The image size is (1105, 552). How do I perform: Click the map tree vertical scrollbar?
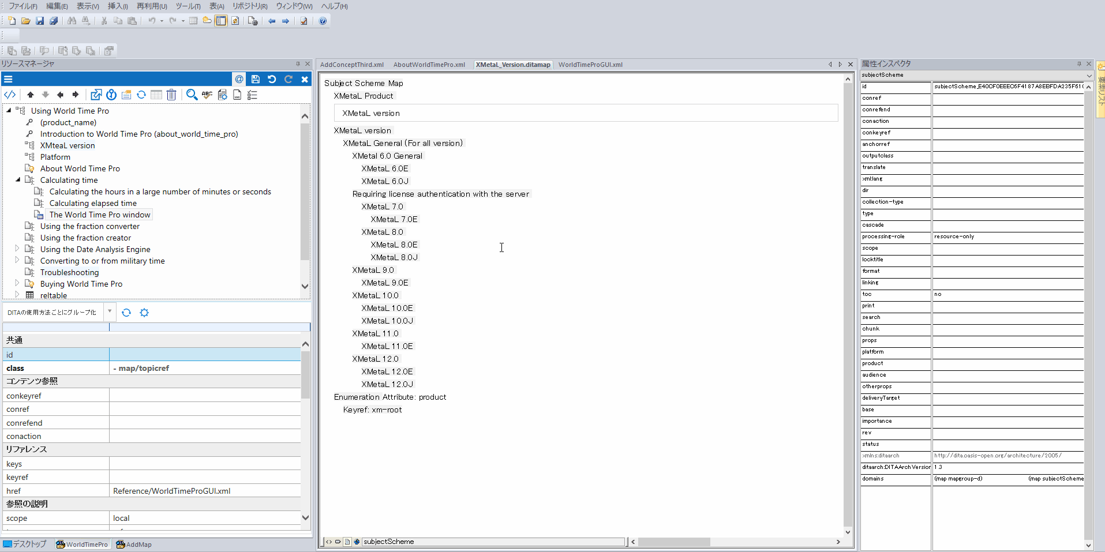[305, 191]
